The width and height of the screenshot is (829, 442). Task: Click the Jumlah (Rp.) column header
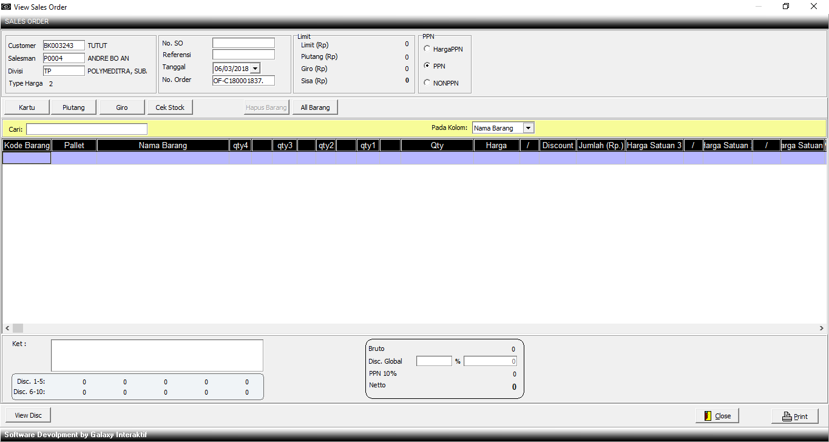tap(601, 145)
